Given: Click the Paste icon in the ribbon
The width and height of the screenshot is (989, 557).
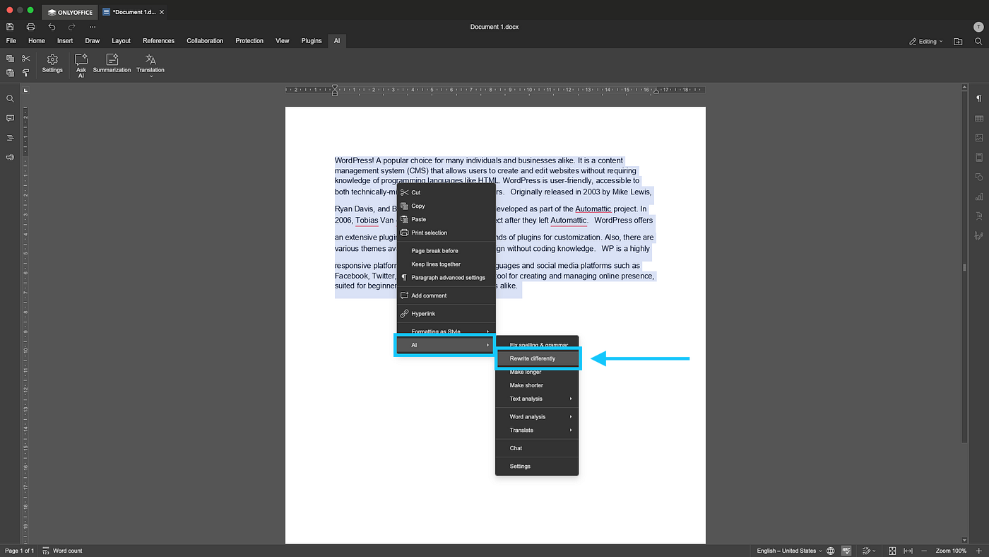Looking at the screenshot, I should tap(10, 73).
